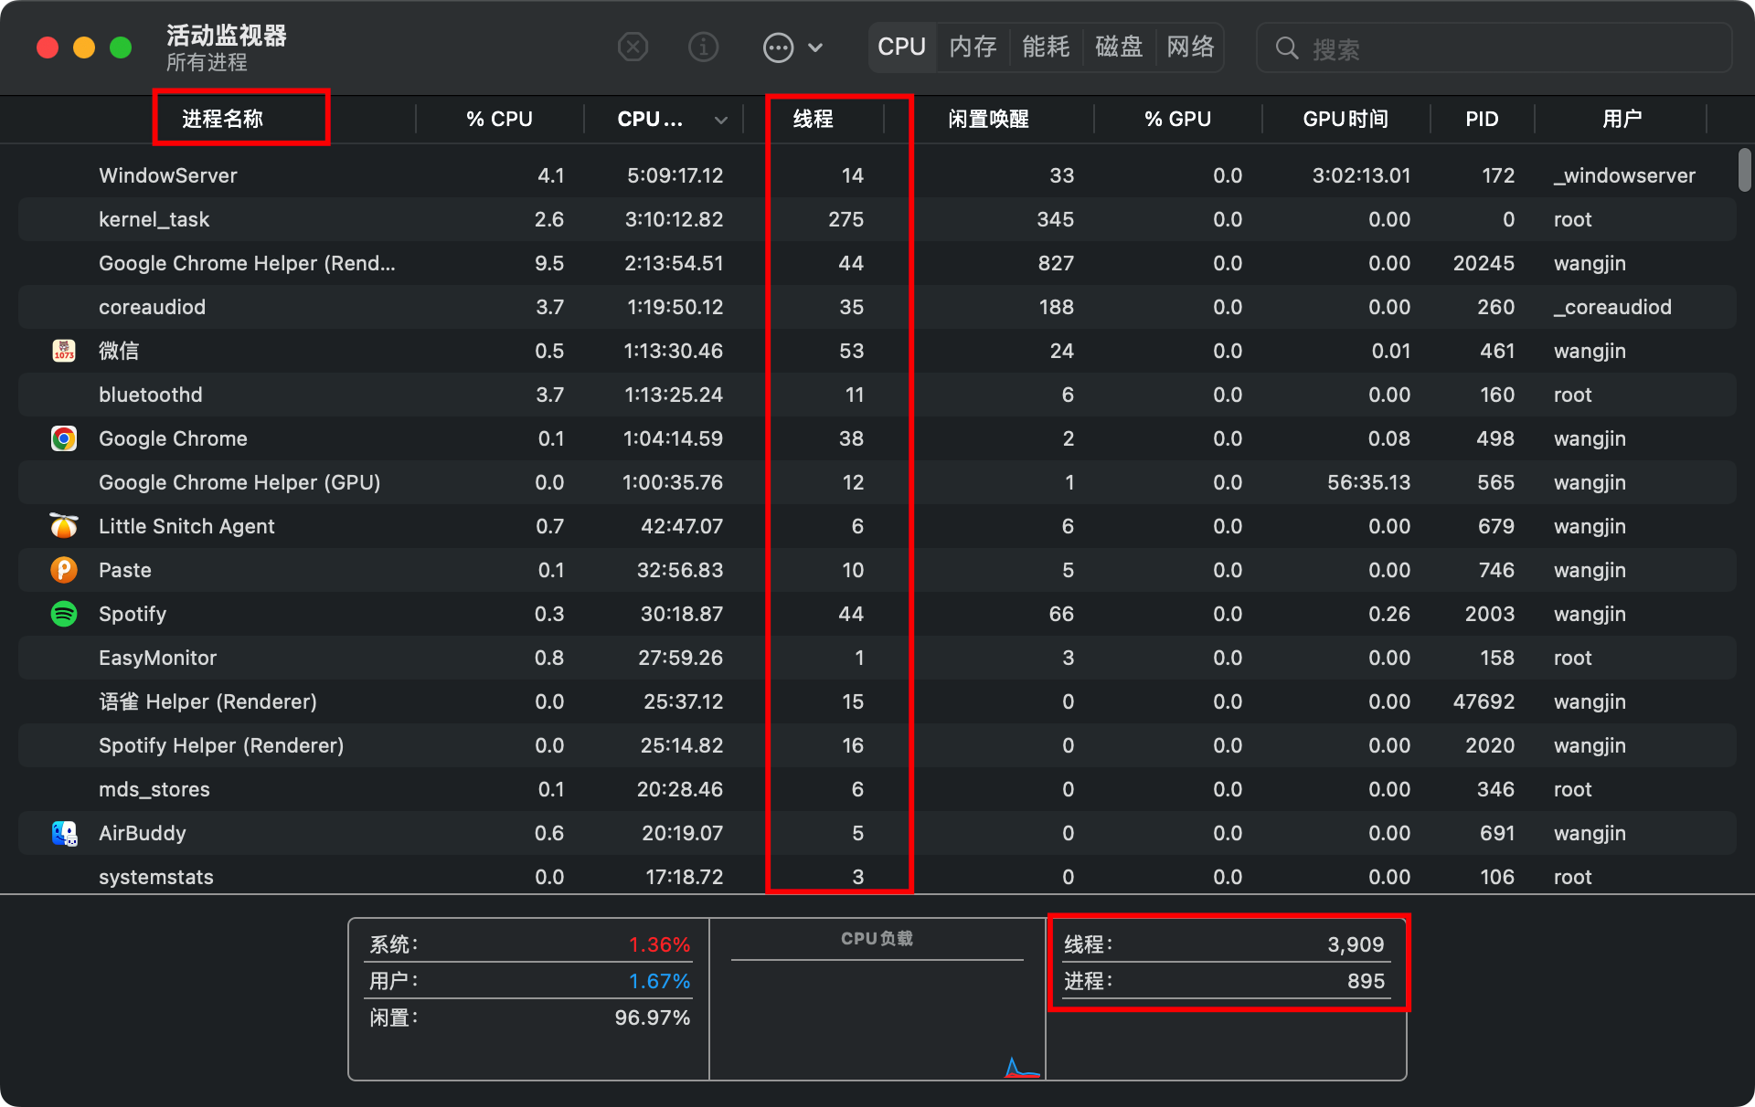Click the vertical scrollbar thumb of process list
The height and width of the screenshot is (1107, 1755).
[x=1744, y=170]
